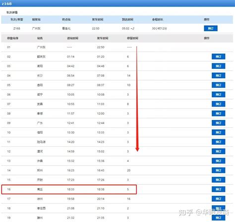Image resolution: width=235 pixels, height=222 pixels.
Task: Click arrival time 17:23
Action: click(70, 180)
